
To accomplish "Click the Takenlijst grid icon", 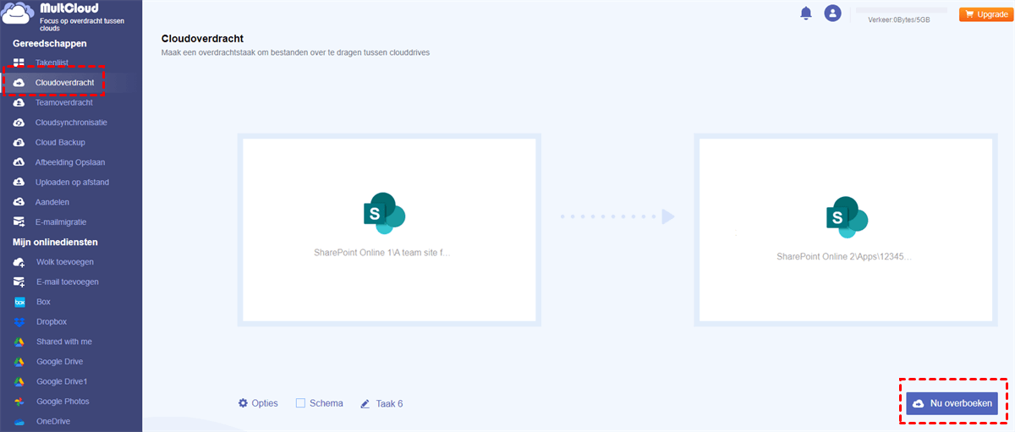I will (19, 63).
